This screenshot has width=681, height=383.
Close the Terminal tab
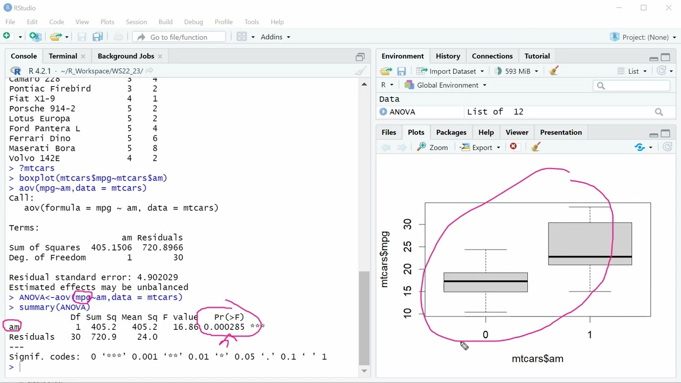(83, 56)
